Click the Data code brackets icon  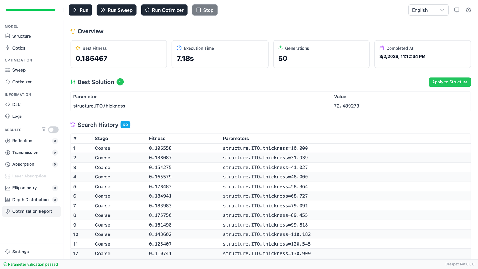pos(7,104)
